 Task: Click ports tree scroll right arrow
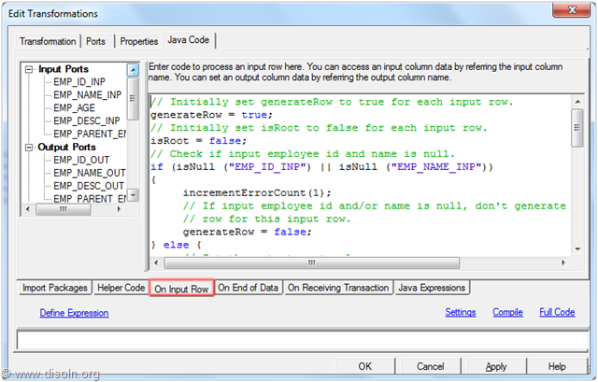click(119, 209)
